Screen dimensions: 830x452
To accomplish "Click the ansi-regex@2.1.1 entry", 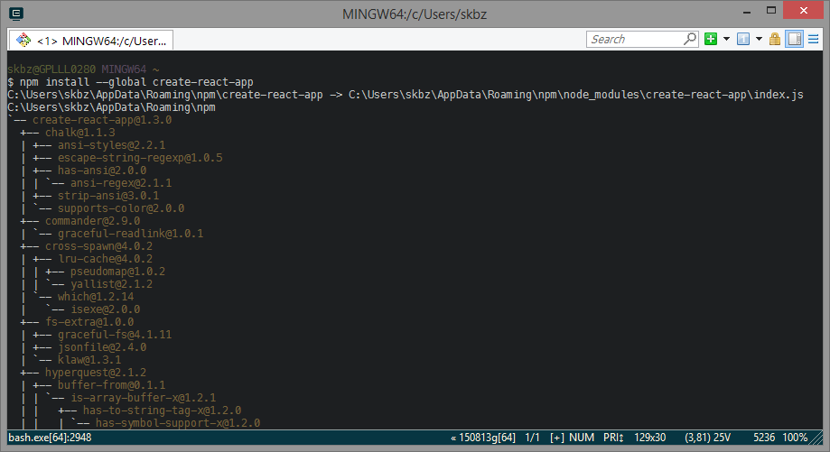I will click(x=121, y=183).
